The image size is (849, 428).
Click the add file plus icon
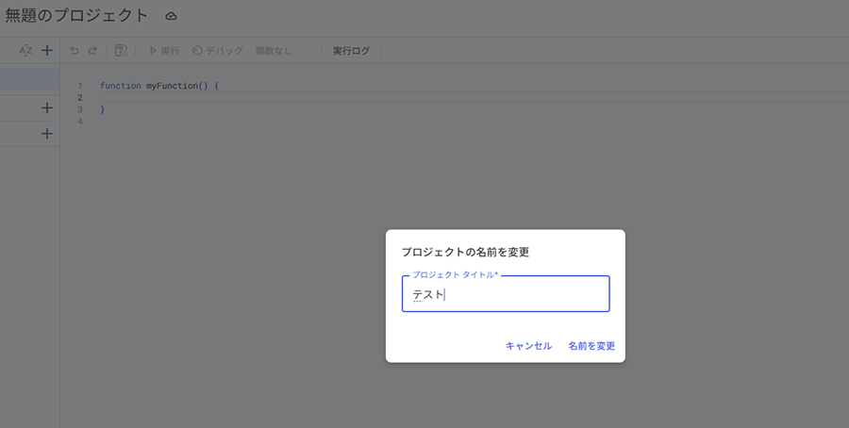pyautogui.click(x=47, y=51)
